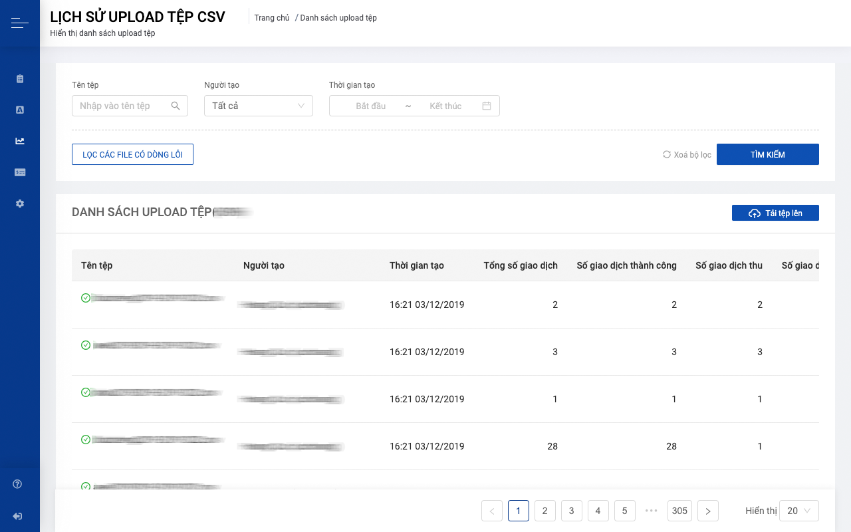The height and width of the screenshot is (532, 851).
Task: Click Danh sách upload tệp breadcrumb
Action: pyautogui.click(x=338, y=18)
